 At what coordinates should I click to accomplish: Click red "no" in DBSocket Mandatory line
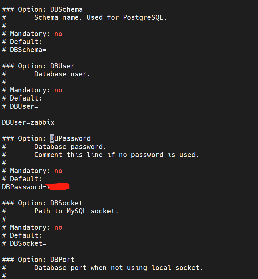point(58,227)
